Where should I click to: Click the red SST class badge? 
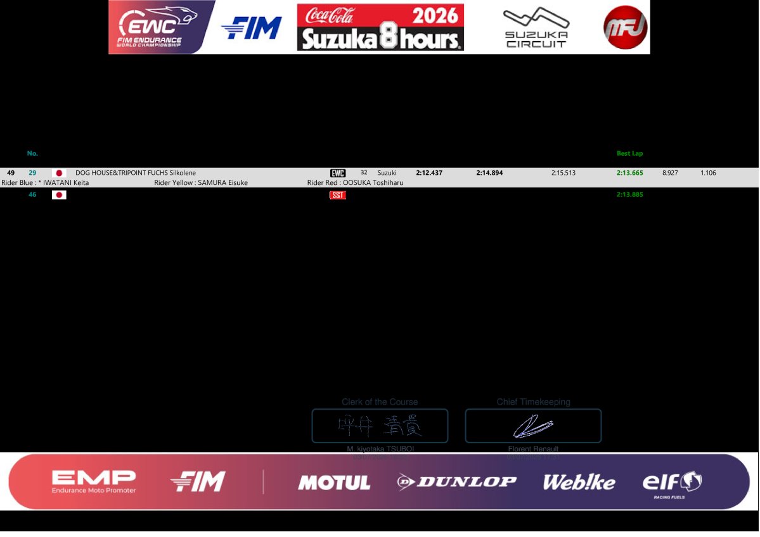coord(337,195)
